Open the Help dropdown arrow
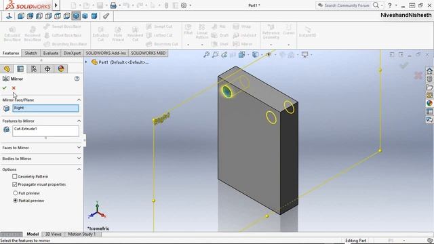 (396, 5)
